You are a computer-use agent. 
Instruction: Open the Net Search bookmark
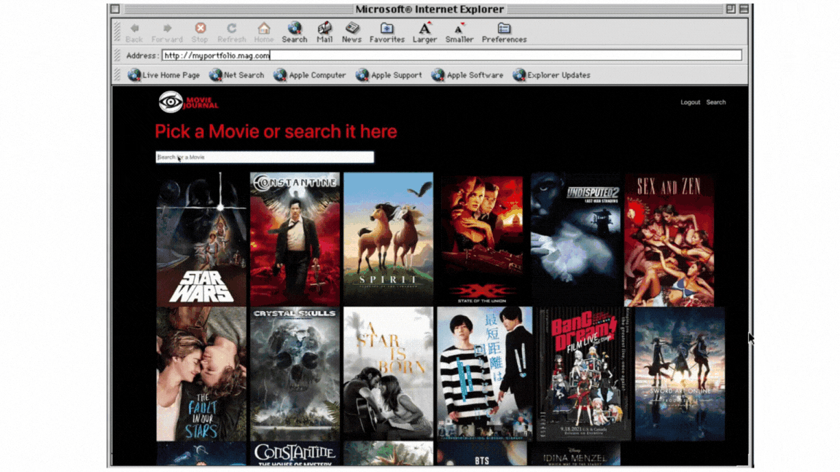pyautogui.click(x=237, y=75)
